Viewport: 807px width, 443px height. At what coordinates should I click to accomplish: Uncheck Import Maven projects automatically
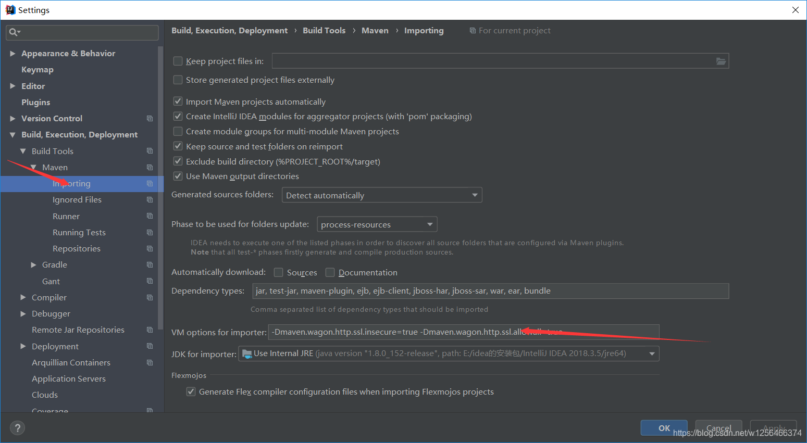178,102
